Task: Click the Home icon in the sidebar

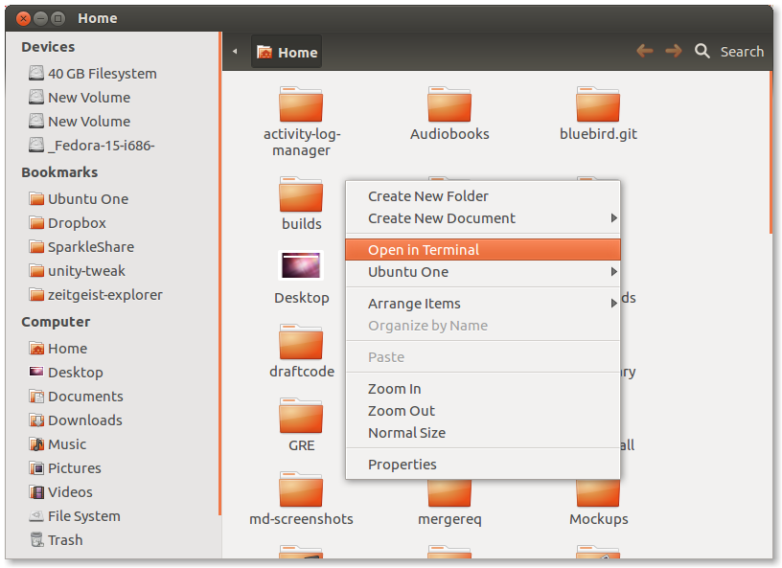Action: (36, 348)
